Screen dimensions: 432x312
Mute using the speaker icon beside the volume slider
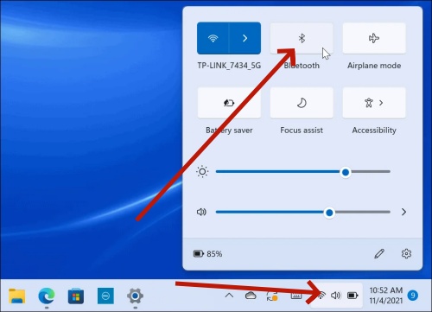(201, 212)
